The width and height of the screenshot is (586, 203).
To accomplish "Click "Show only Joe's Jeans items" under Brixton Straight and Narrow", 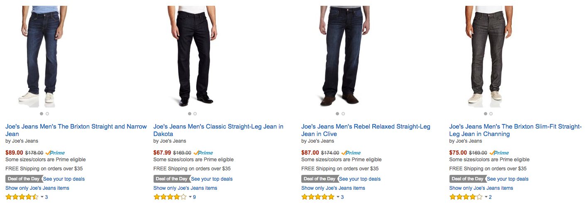I will pos(37,188).
